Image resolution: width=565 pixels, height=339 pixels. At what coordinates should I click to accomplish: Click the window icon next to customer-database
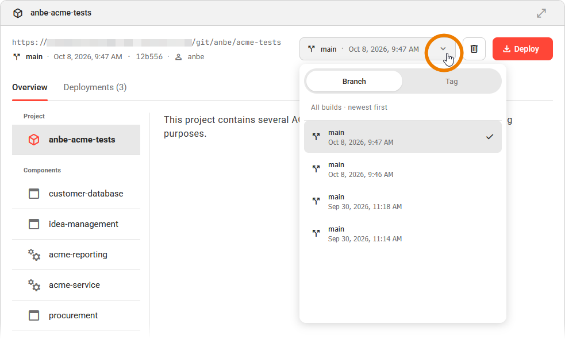(x=34, y=194)
